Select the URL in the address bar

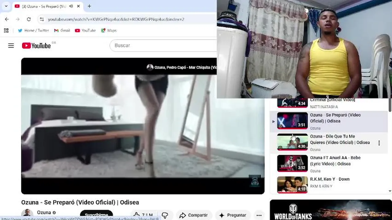click(116, 19)
